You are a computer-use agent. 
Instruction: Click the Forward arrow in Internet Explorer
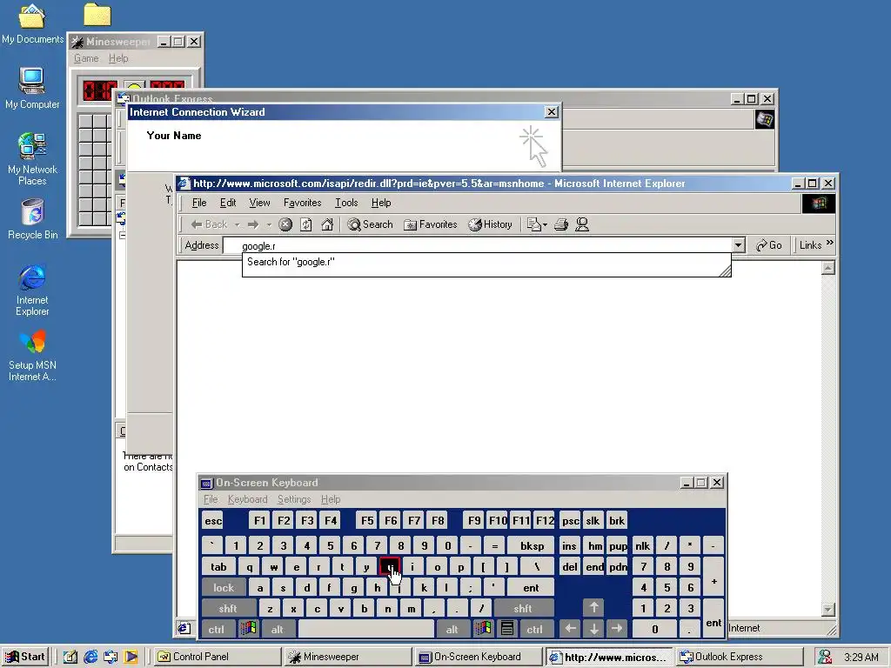click(x=253, y=224)
